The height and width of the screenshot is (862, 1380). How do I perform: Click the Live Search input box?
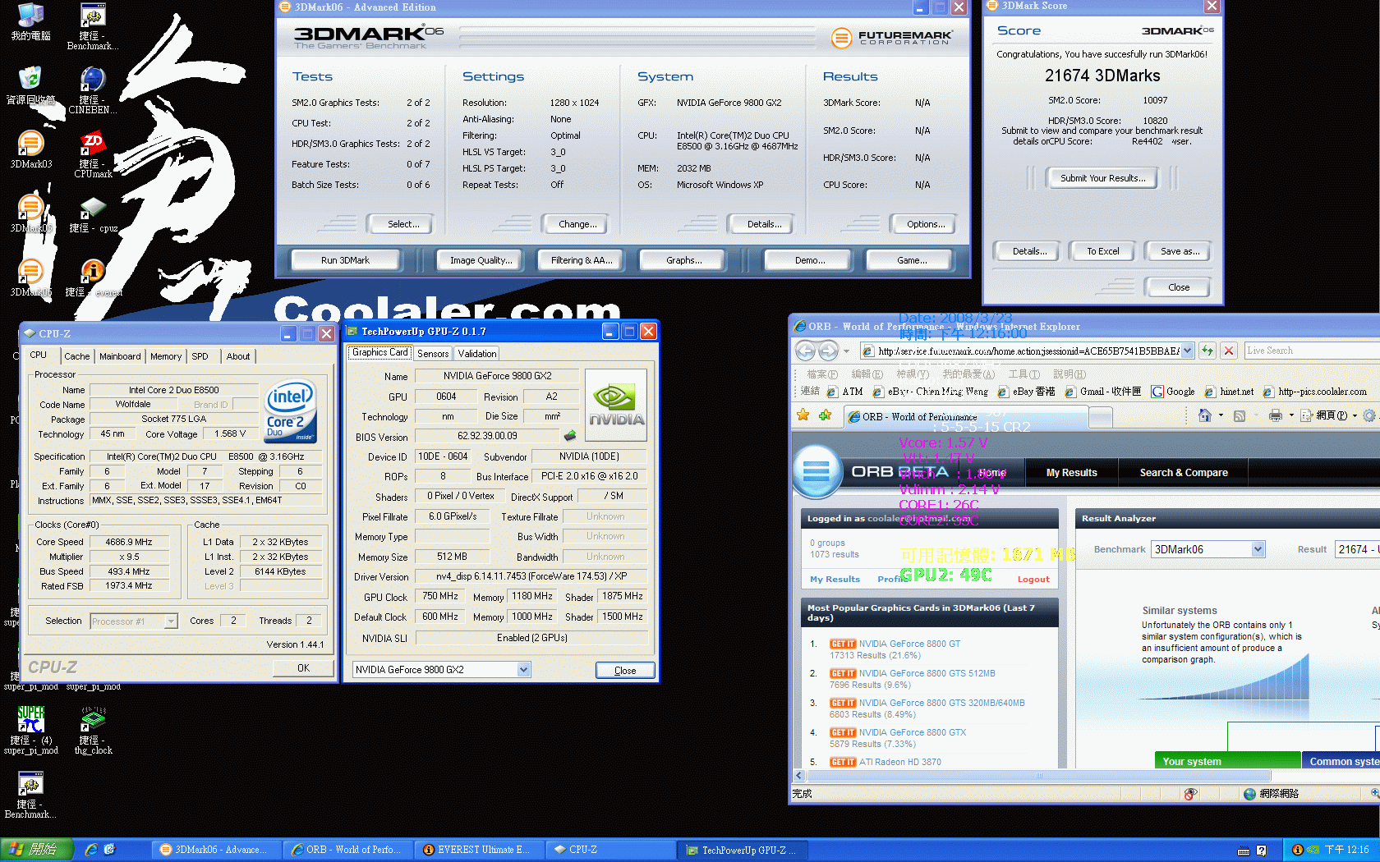point(1312,351)
